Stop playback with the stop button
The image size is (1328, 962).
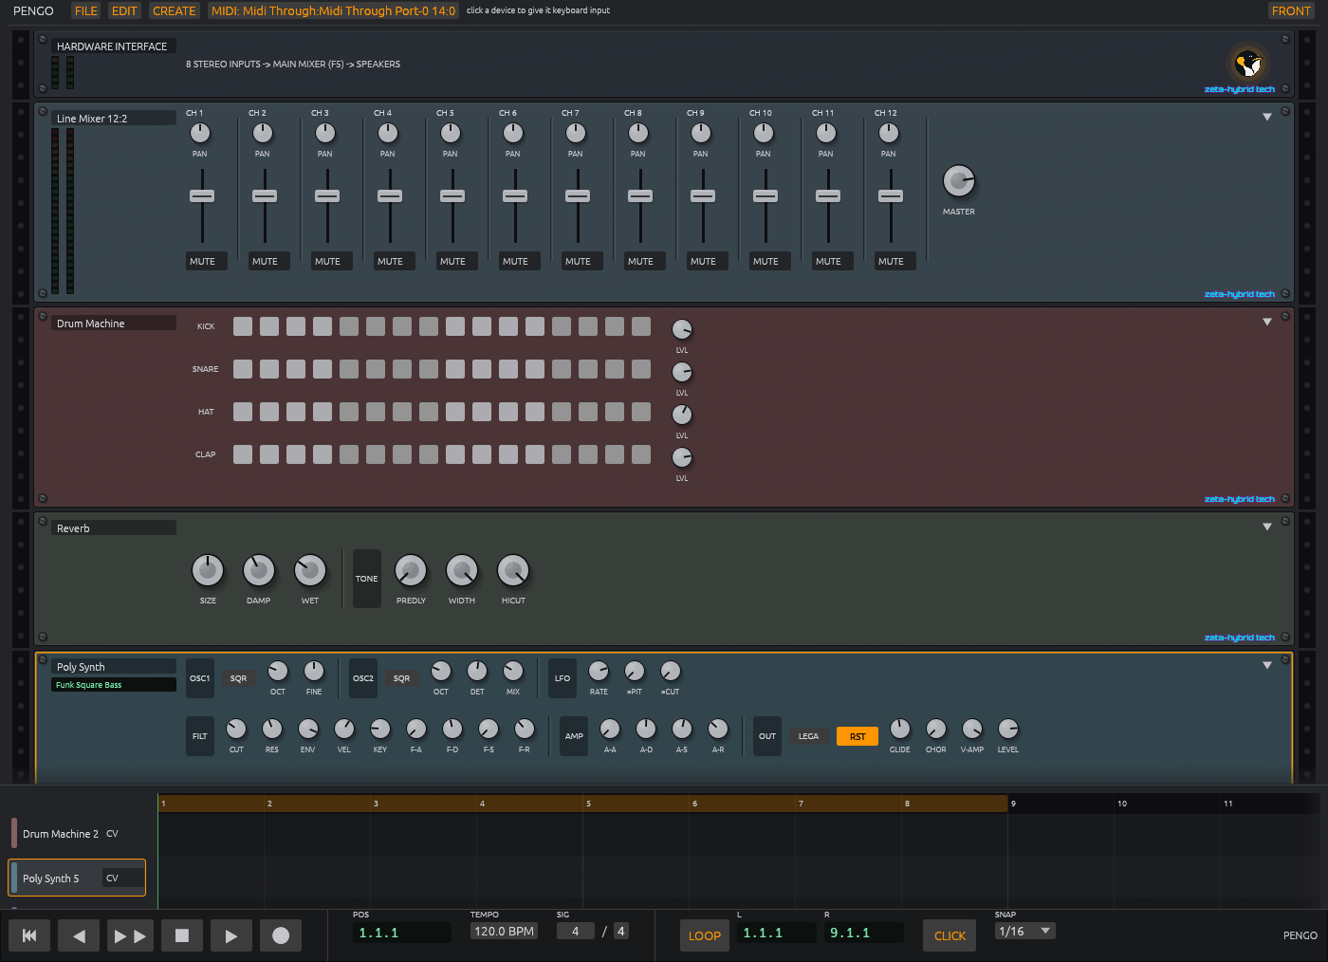(182, 935)
